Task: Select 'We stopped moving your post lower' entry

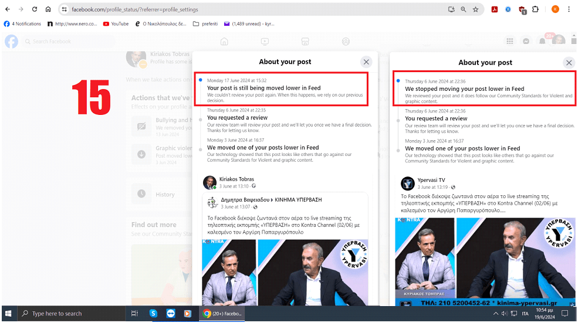Action: 484,89
